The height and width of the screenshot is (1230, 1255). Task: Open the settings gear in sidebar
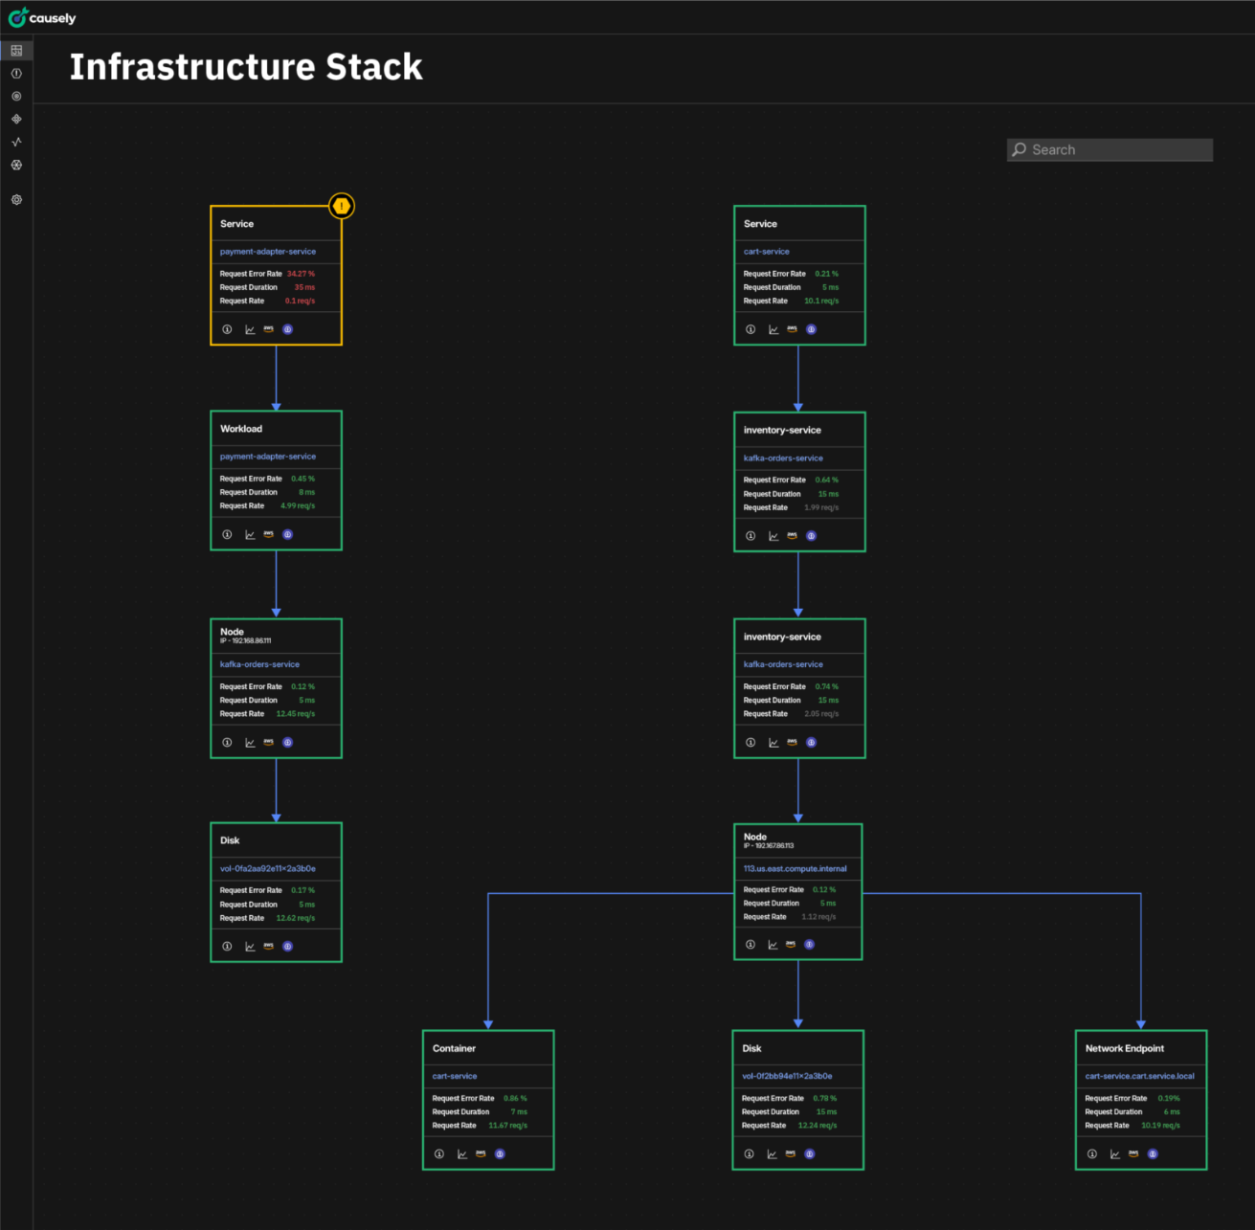16,200
